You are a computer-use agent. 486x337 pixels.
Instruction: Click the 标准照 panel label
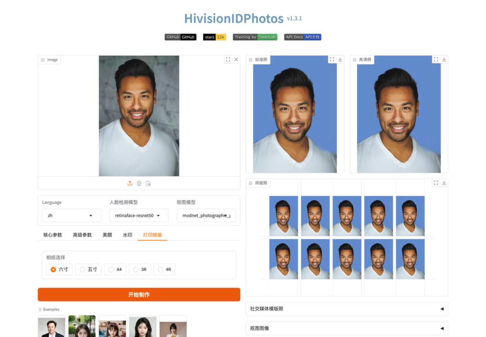pos(258,59)
